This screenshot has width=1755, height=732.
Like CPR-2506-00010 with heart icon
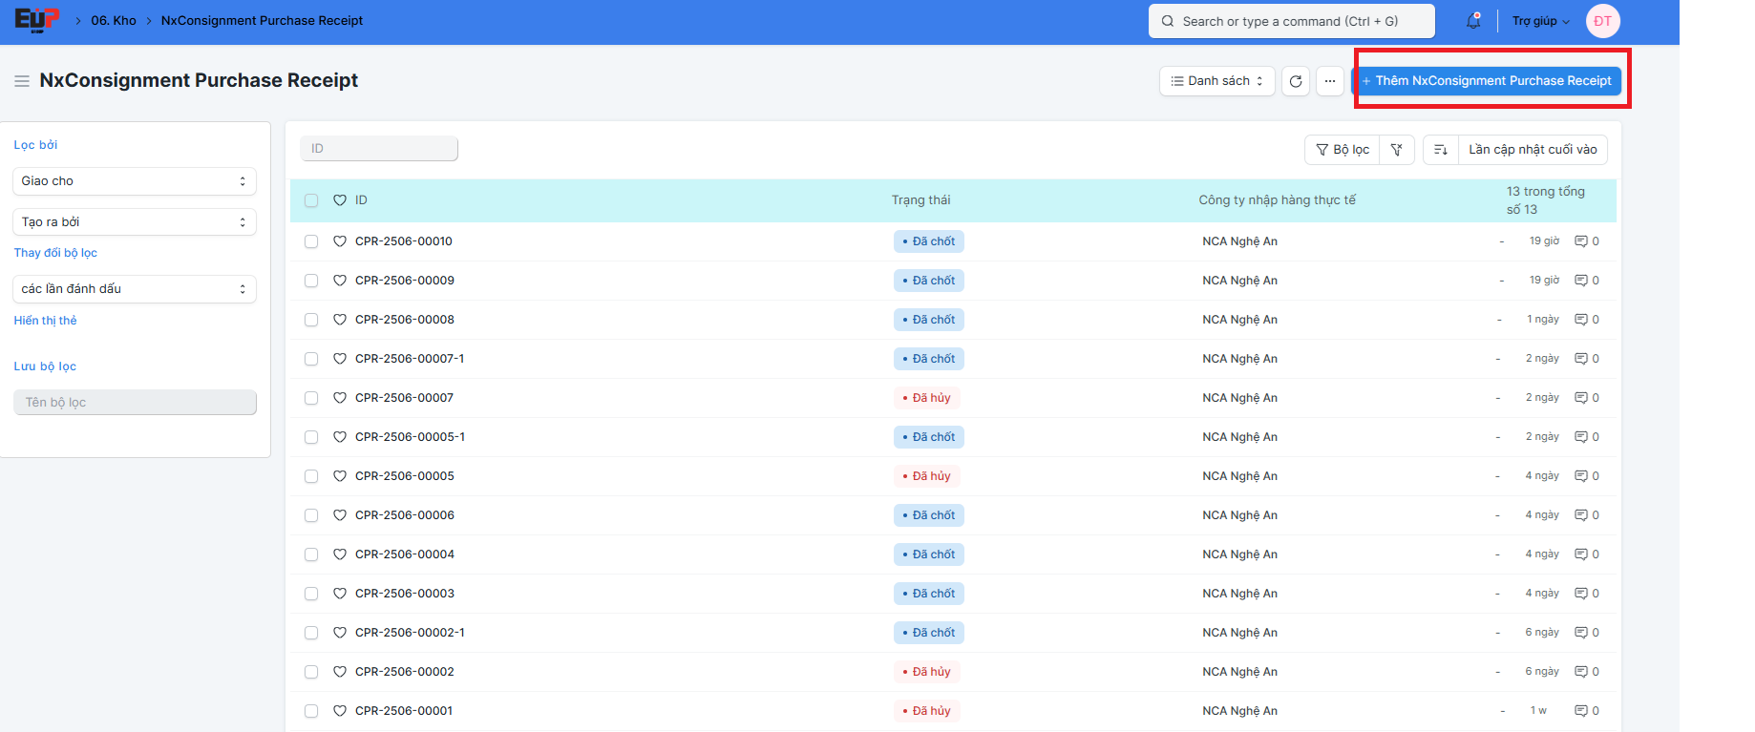(340, 241)
